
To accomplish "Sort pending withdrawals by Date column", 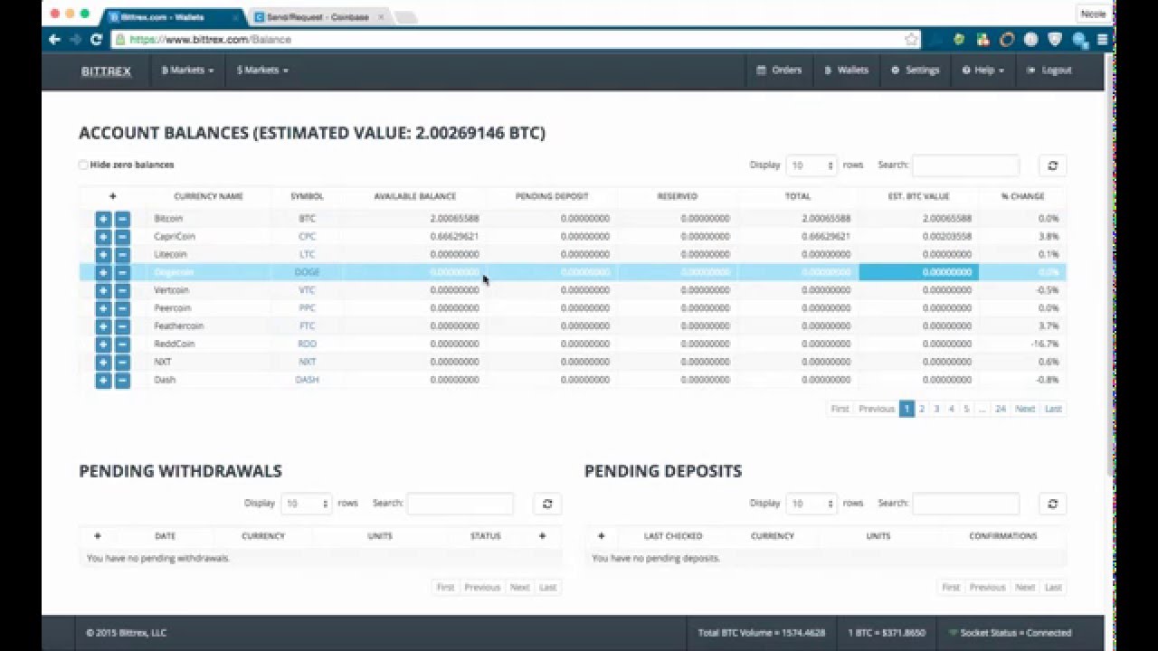I will [165, 536].
